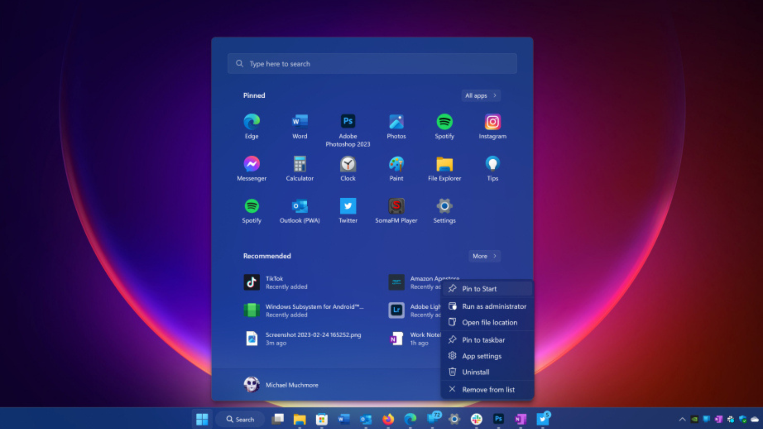Show hidden system tray icons chevron
This screenshot has height=429, width=763.
[682, 419]
